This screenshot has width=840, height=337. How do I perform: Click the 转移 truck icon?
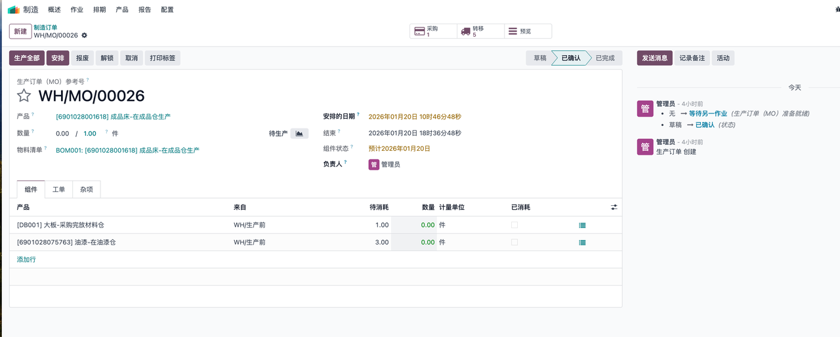pos(466,31)
